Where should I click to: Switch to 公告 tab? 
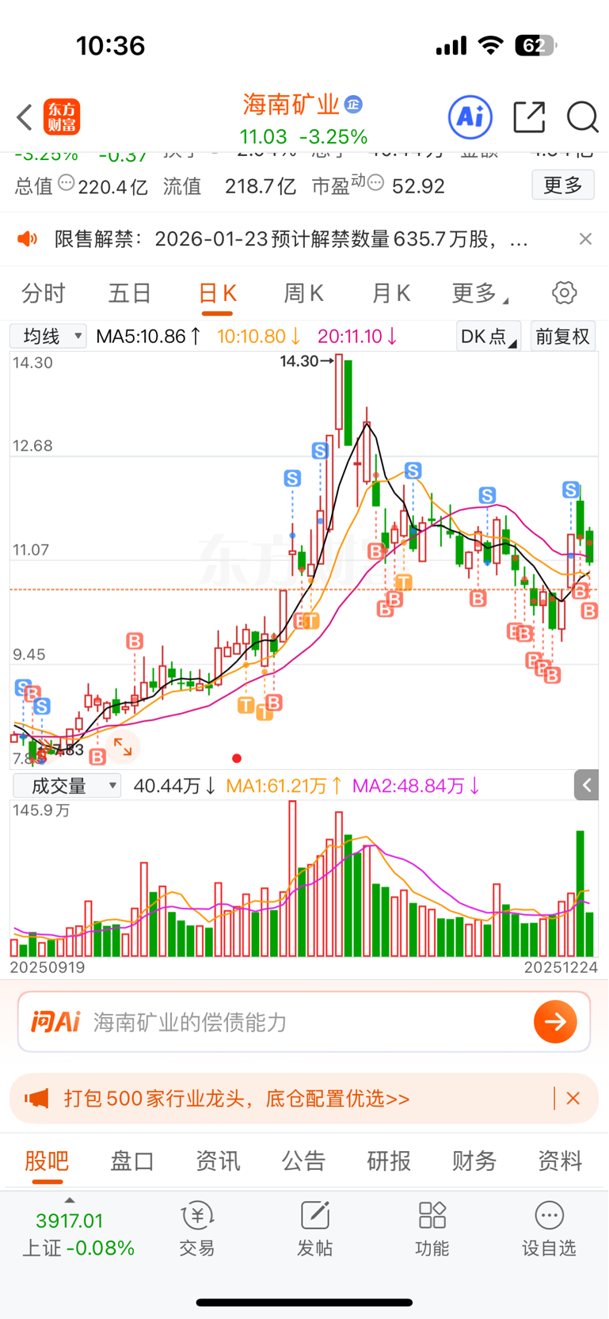[x=303, y=1161]
